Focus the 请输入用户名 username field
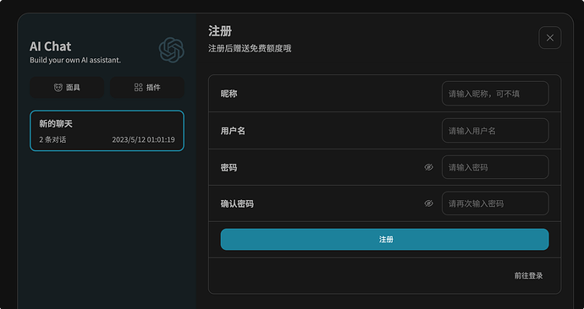 tap(495, 130)
